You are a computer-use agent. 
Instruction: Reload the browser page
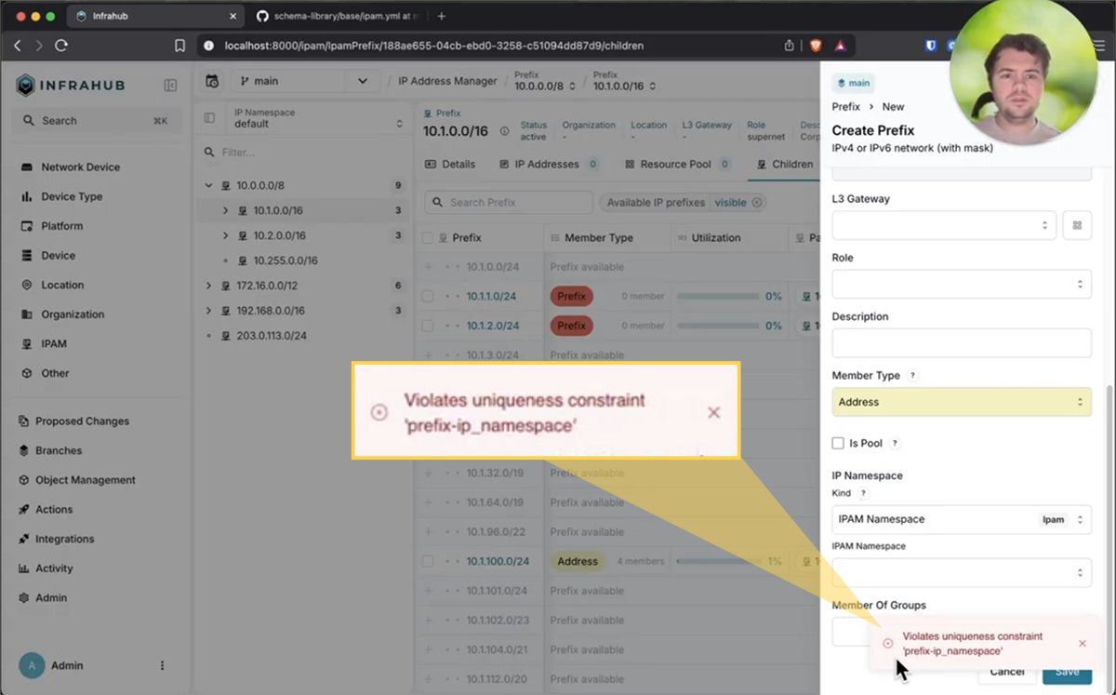61,45
